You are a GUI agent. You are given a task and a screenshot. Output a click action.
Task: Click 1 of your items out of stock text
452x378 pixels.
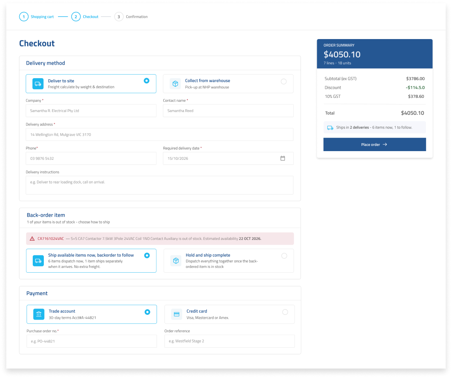point(68,222)
